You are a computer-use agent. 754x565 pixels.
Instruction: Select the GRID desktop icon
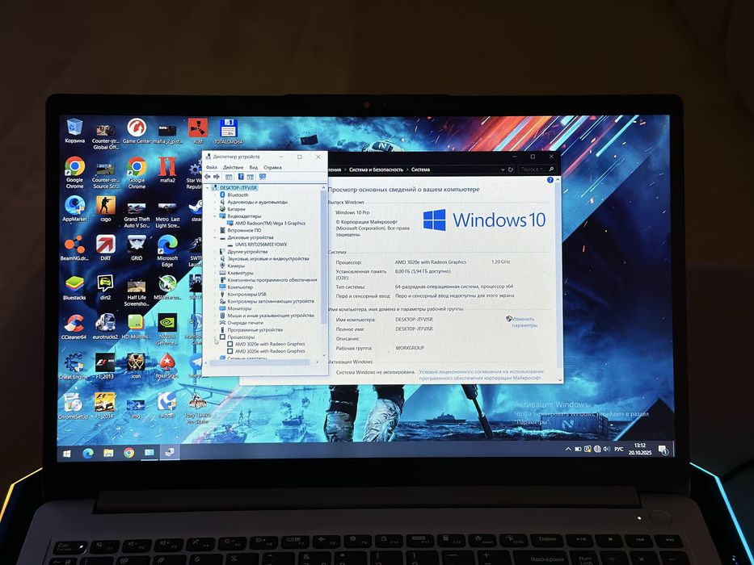[x=137, y=248]
